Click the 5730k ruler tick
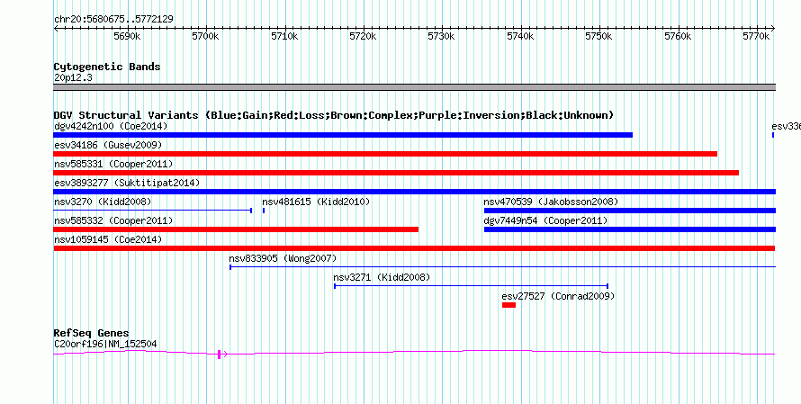 441,36
